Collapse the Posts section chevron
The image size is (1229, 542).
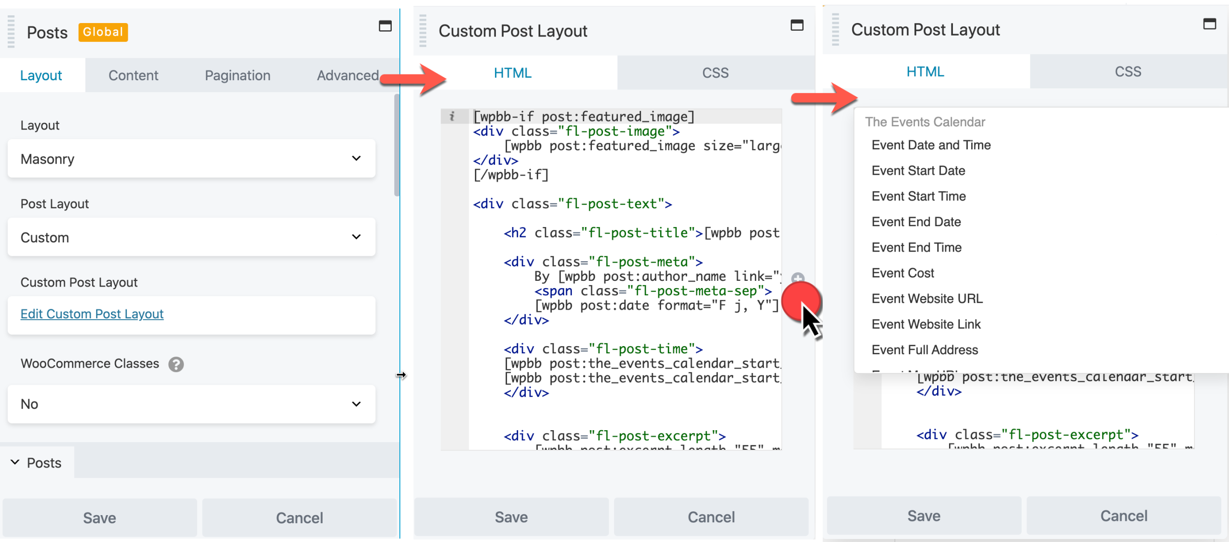click(x=15, y=462)
